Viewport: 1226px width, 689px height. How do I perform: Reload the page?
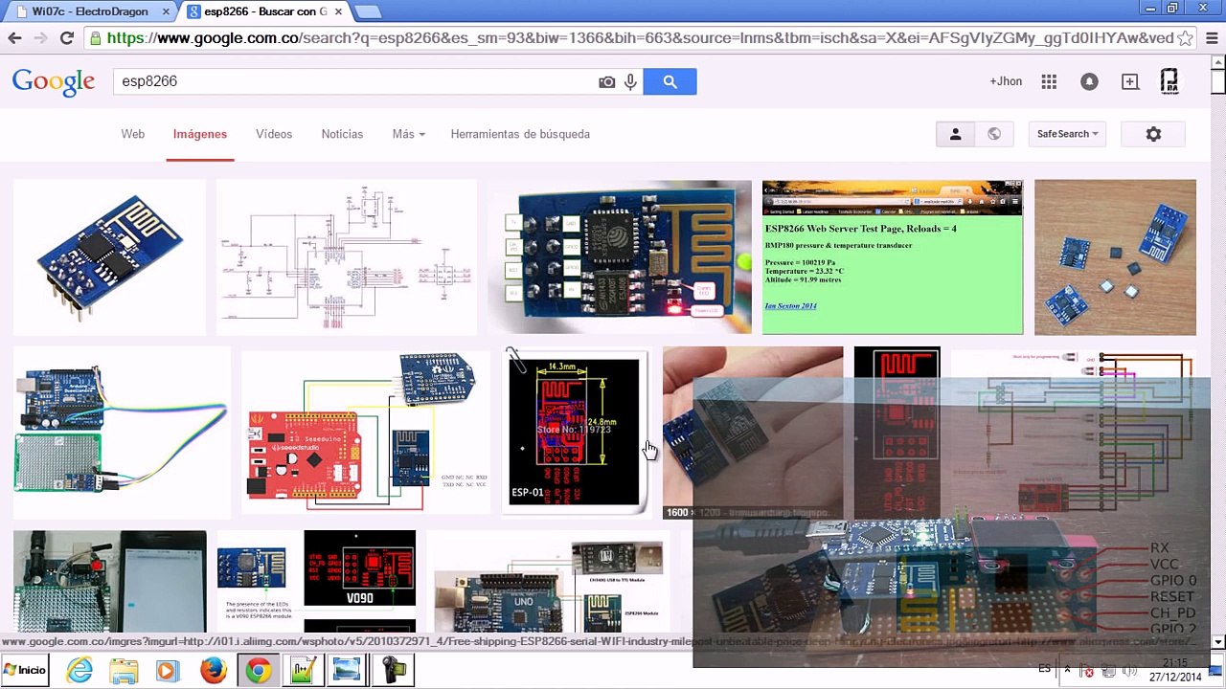[x=66, y=38]
